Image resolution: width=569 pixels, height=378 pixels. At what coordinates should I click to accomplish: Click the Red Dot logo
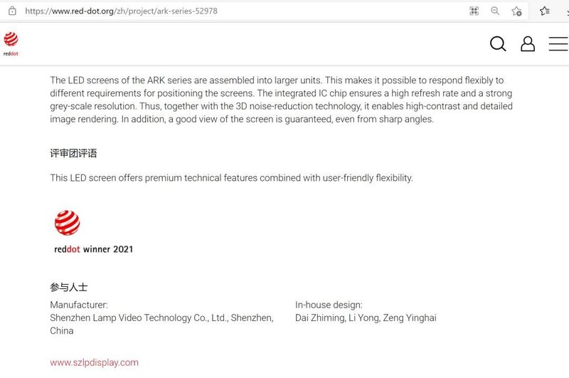pos(11,42)
